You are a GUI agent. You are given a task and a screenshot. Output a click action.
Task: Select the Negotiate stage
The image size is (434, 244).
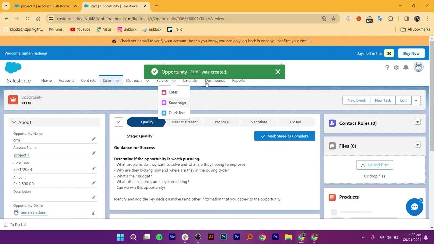pyautogui.click(x=259, y=122)
